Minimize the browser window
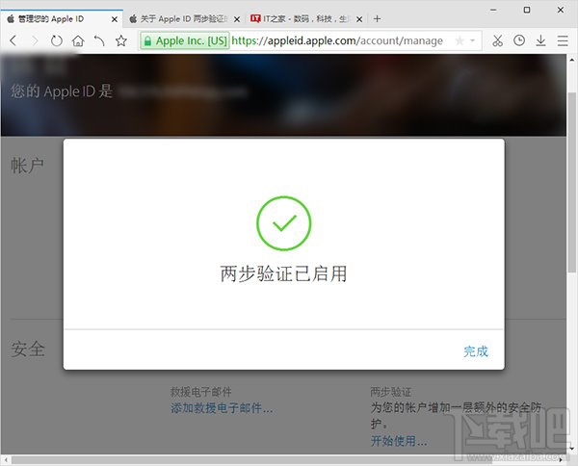Viewport: 578px width, 466px height. [493, 10]
